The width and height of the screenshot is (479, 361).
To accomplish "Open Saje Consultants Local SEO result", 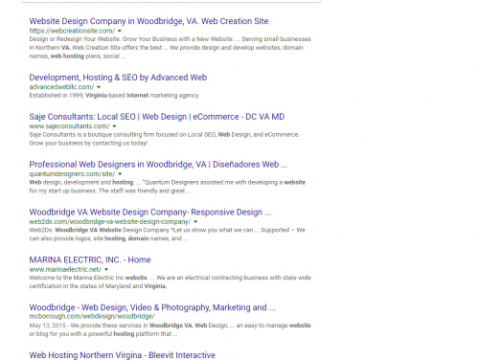I will point(157,117).
